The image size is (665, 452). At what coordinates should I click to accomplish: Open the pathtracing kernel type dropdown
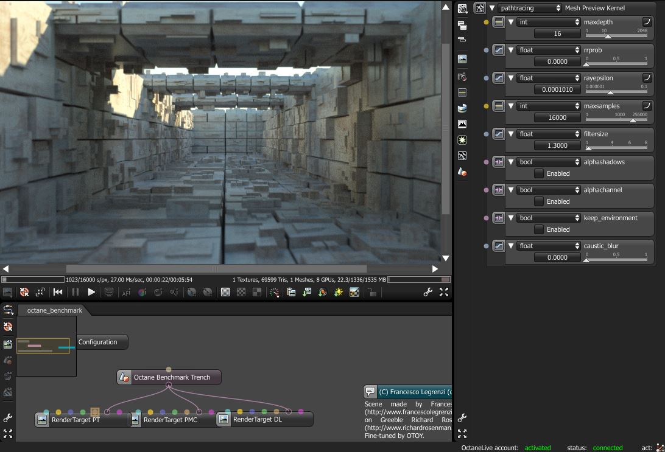[x=530, y=8]
